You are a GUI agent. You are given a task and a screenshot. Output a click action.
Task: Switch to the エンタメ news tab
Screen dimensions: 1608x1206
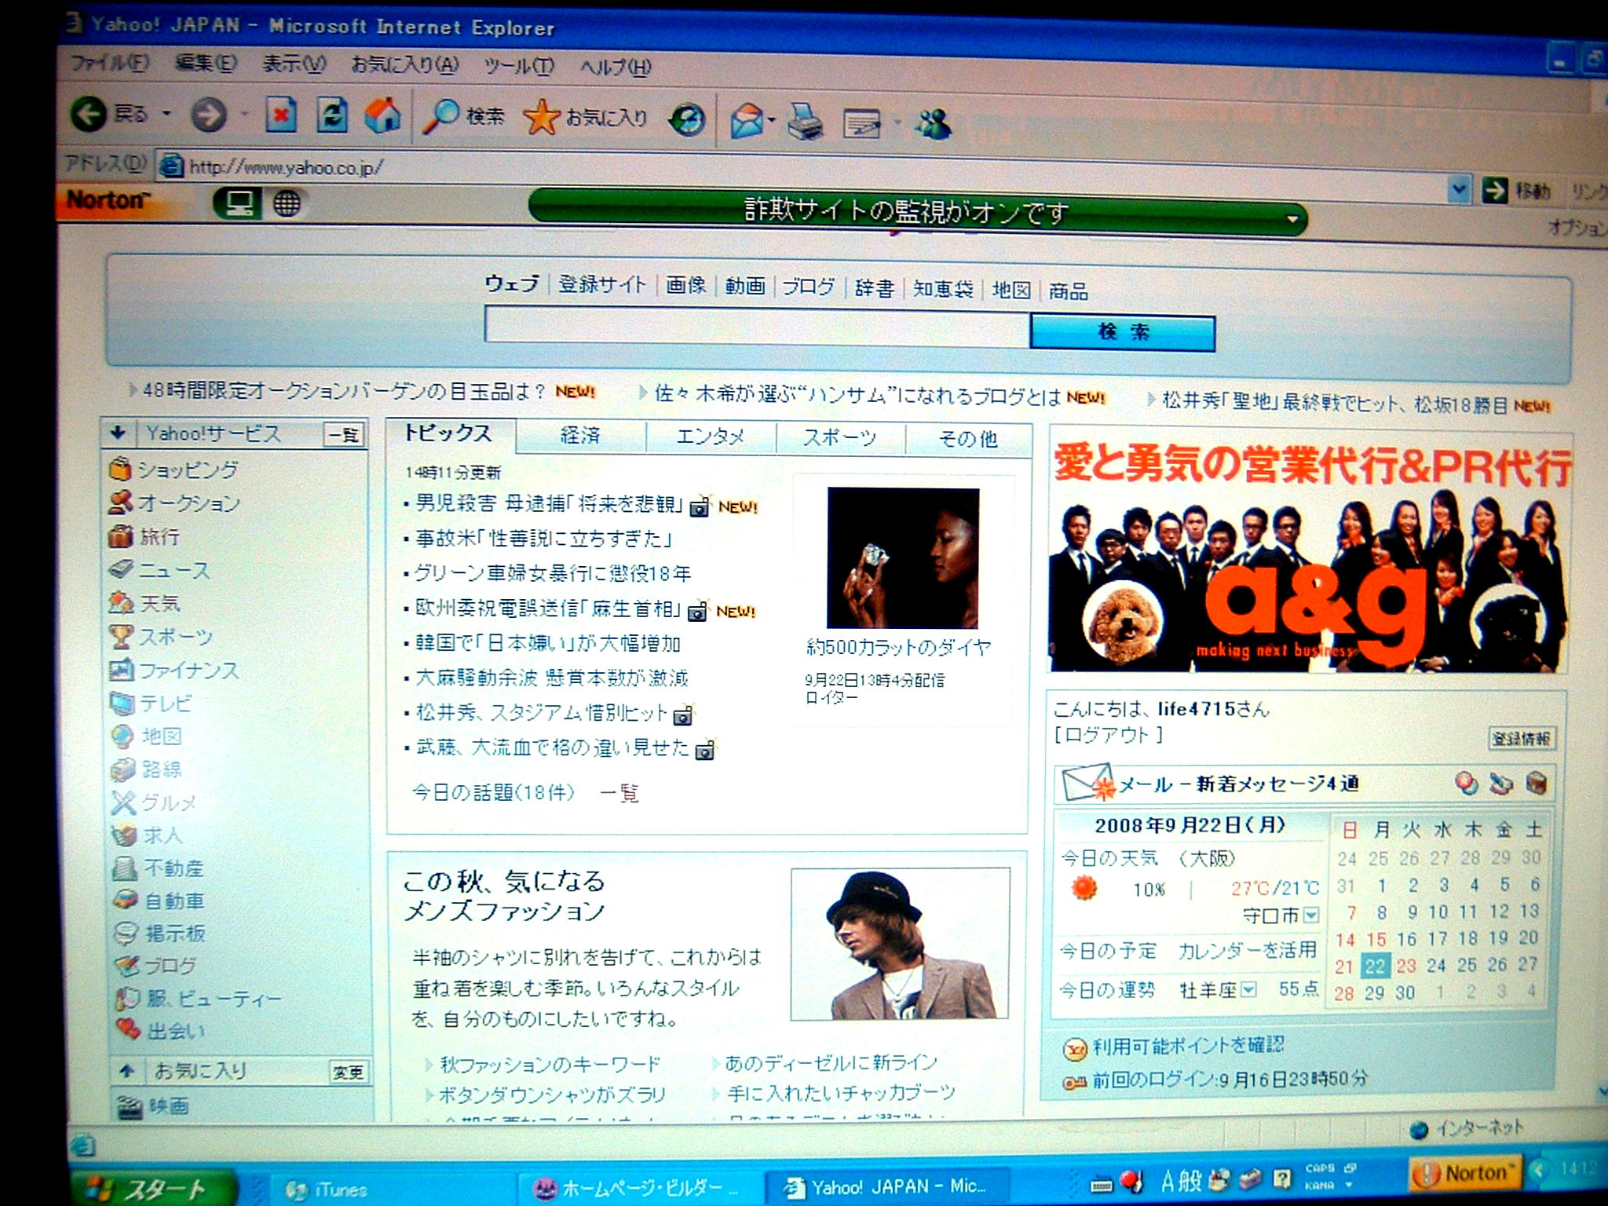[710, 437]
